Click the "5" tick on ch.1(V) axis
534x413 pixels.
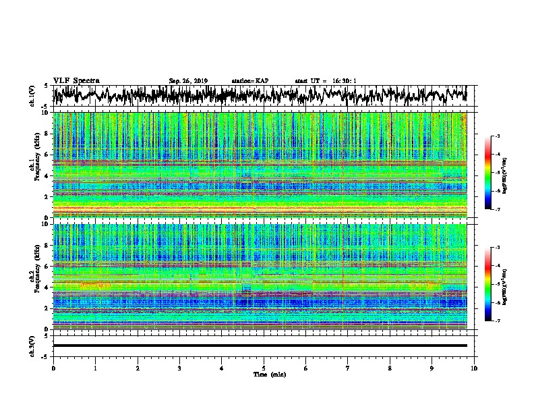point(47,86)
